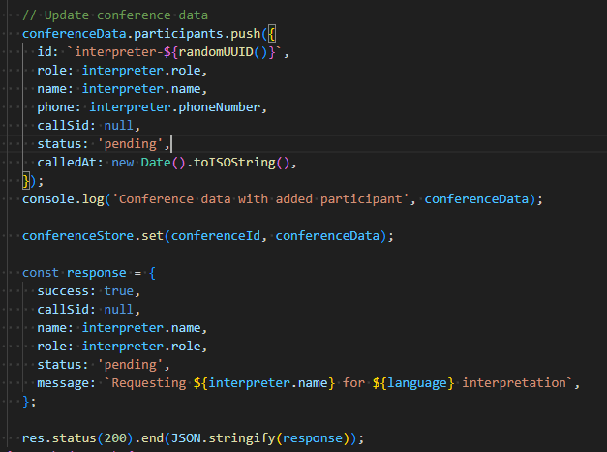Click '${language}' template expression
Image resolution: width=607 pixels, height=452 pixels.
[412, 382]
